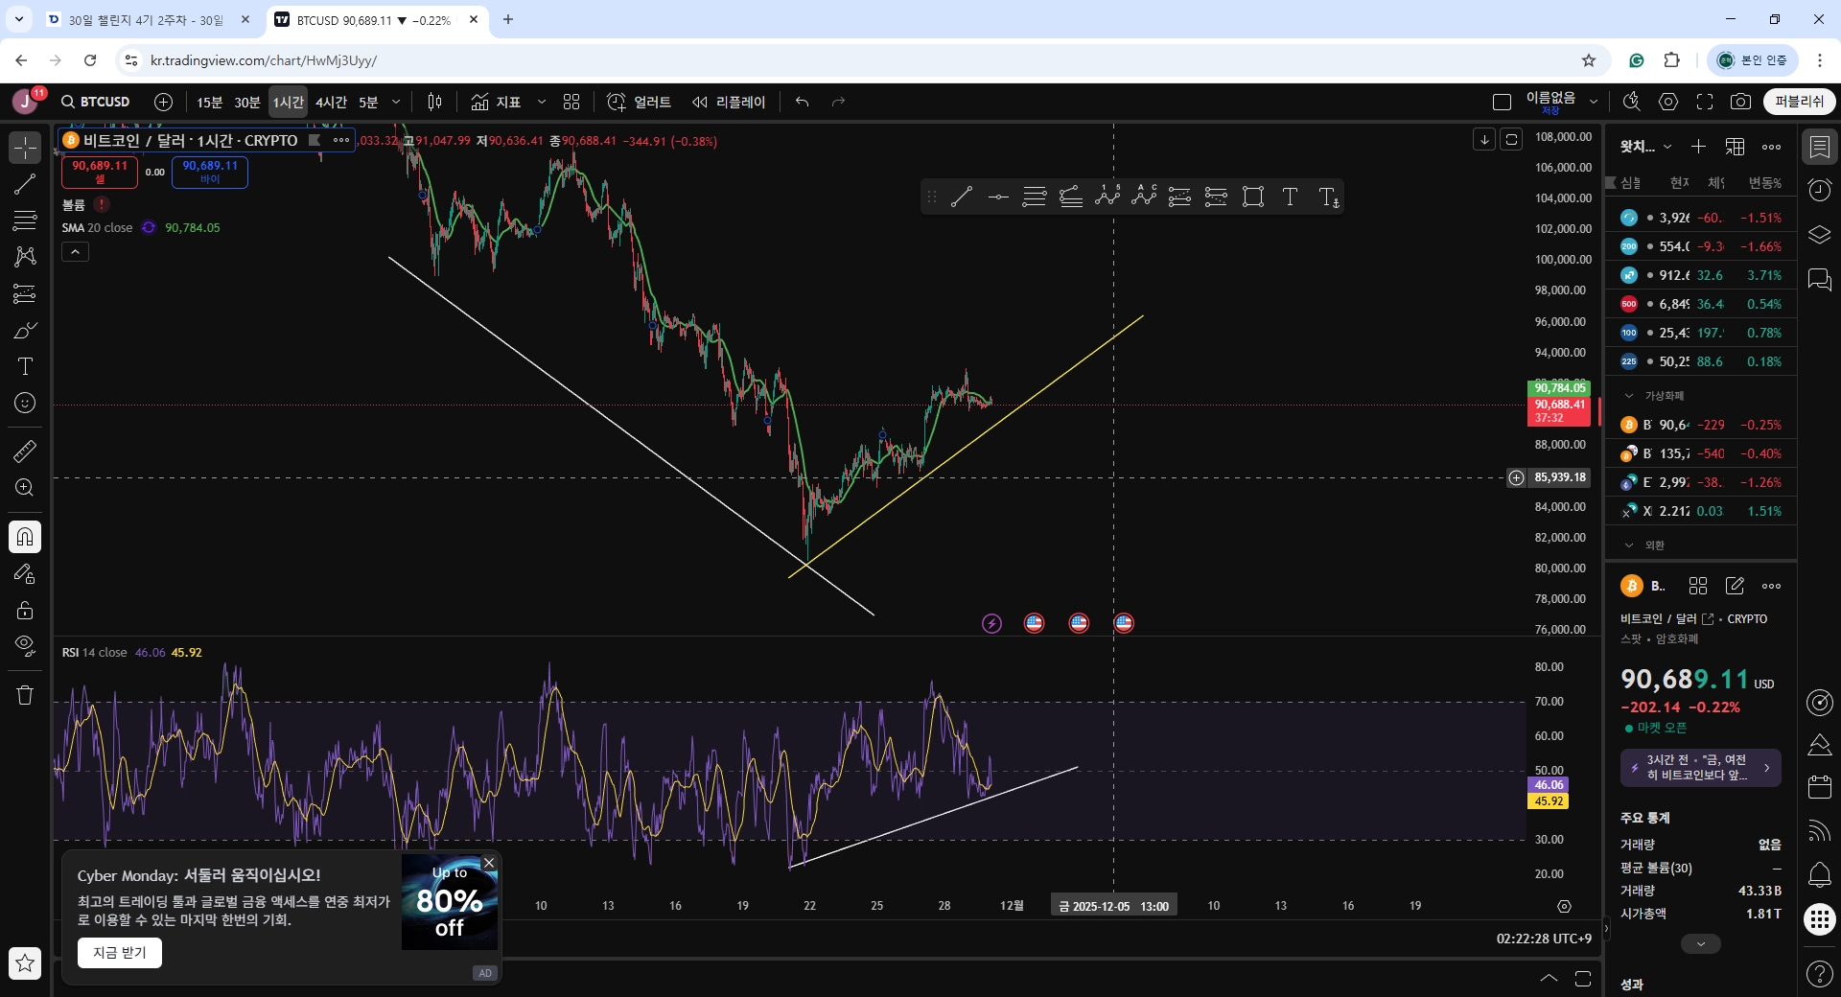
Task: Add symbol to watchlist with plus
Action: pyautogui.click(x=1698, y=147)
